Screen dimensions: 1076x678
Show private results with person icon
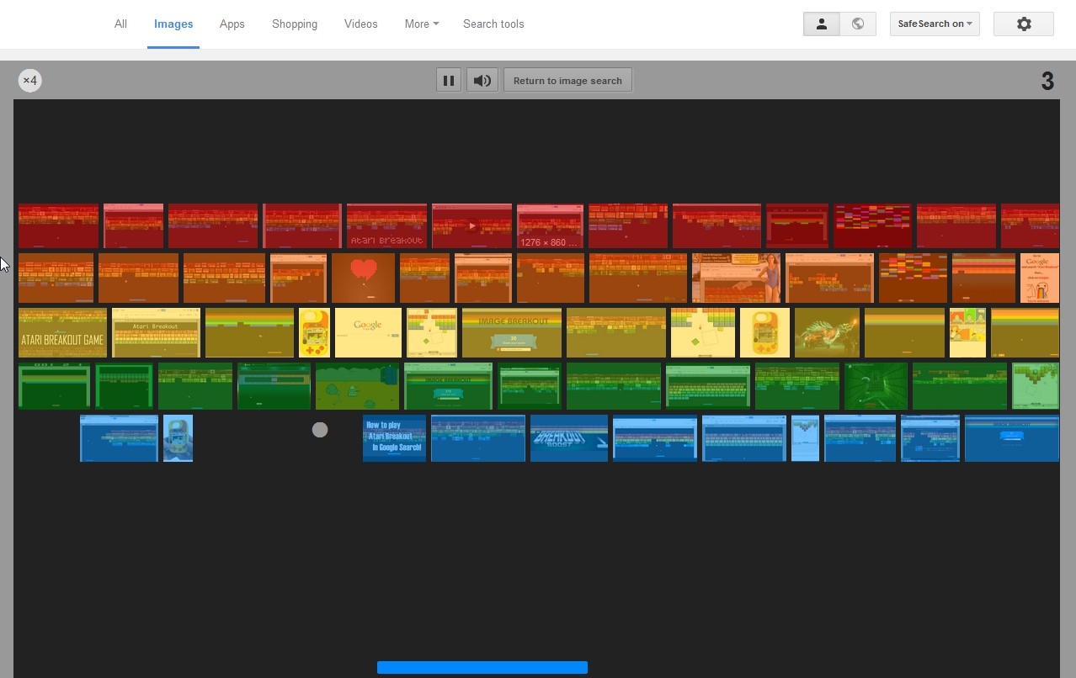point(822,24)
